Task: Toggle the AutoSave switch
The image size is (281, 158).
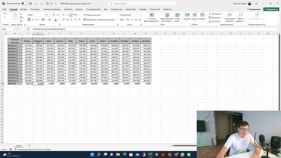Action: click(x=25, y=4)
